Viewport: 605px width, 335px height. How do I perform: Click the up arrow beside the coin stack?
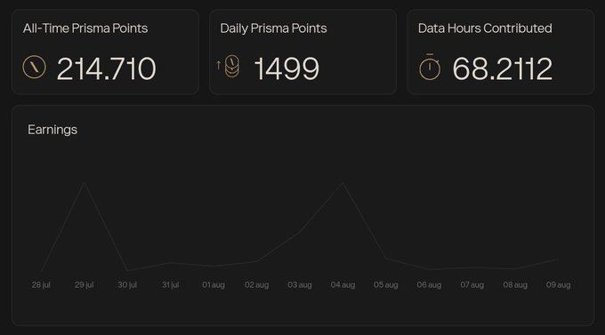coord(218,65)
